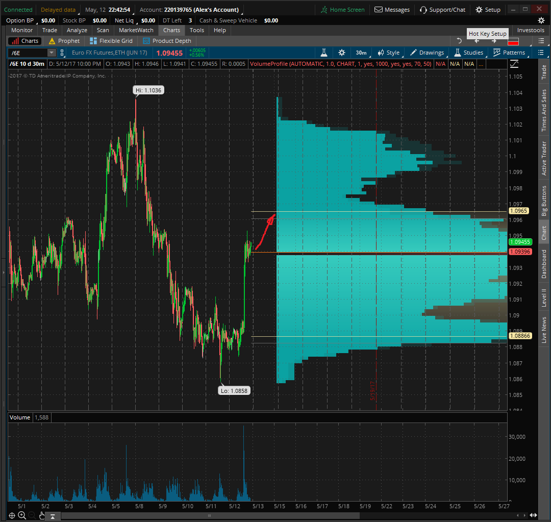Select the Charts sub-tab button
This screenshot has height=522, width=551.
25,41
